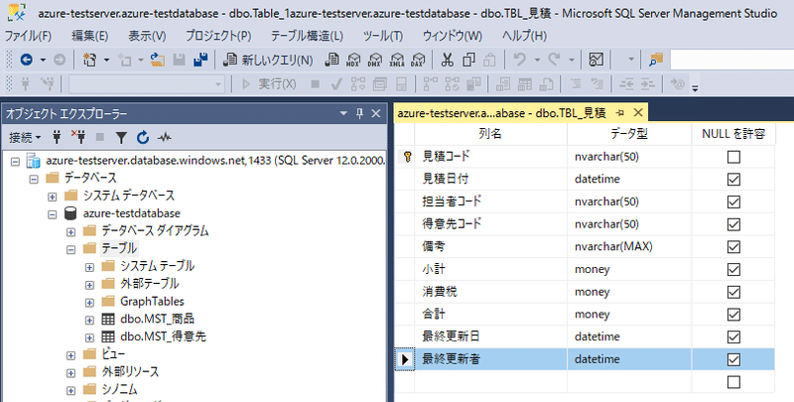Image resolution: width=794 pixels, height=402 pixels.
Task: Open the 表示(V) menu
Action: tap(147, 36)
